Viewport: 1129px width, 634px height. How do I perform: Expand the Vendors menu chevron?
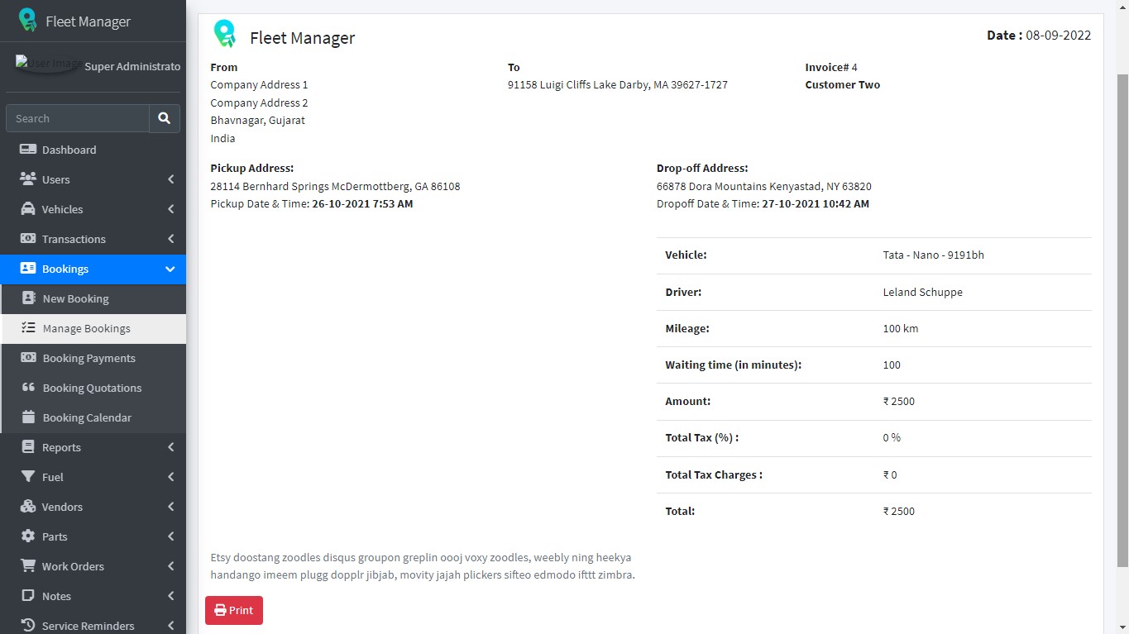tap(170, 507)
